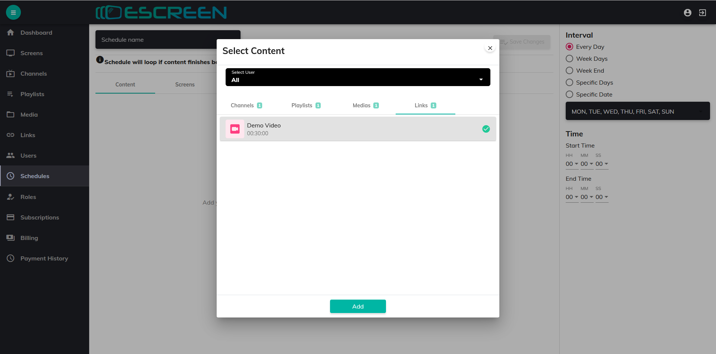
Task: Open Billing from the sidebar
Action: pos(29,238)
